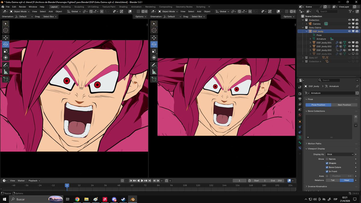
Task: Open the Display As Stick dropdown
Action: point(340,154)
